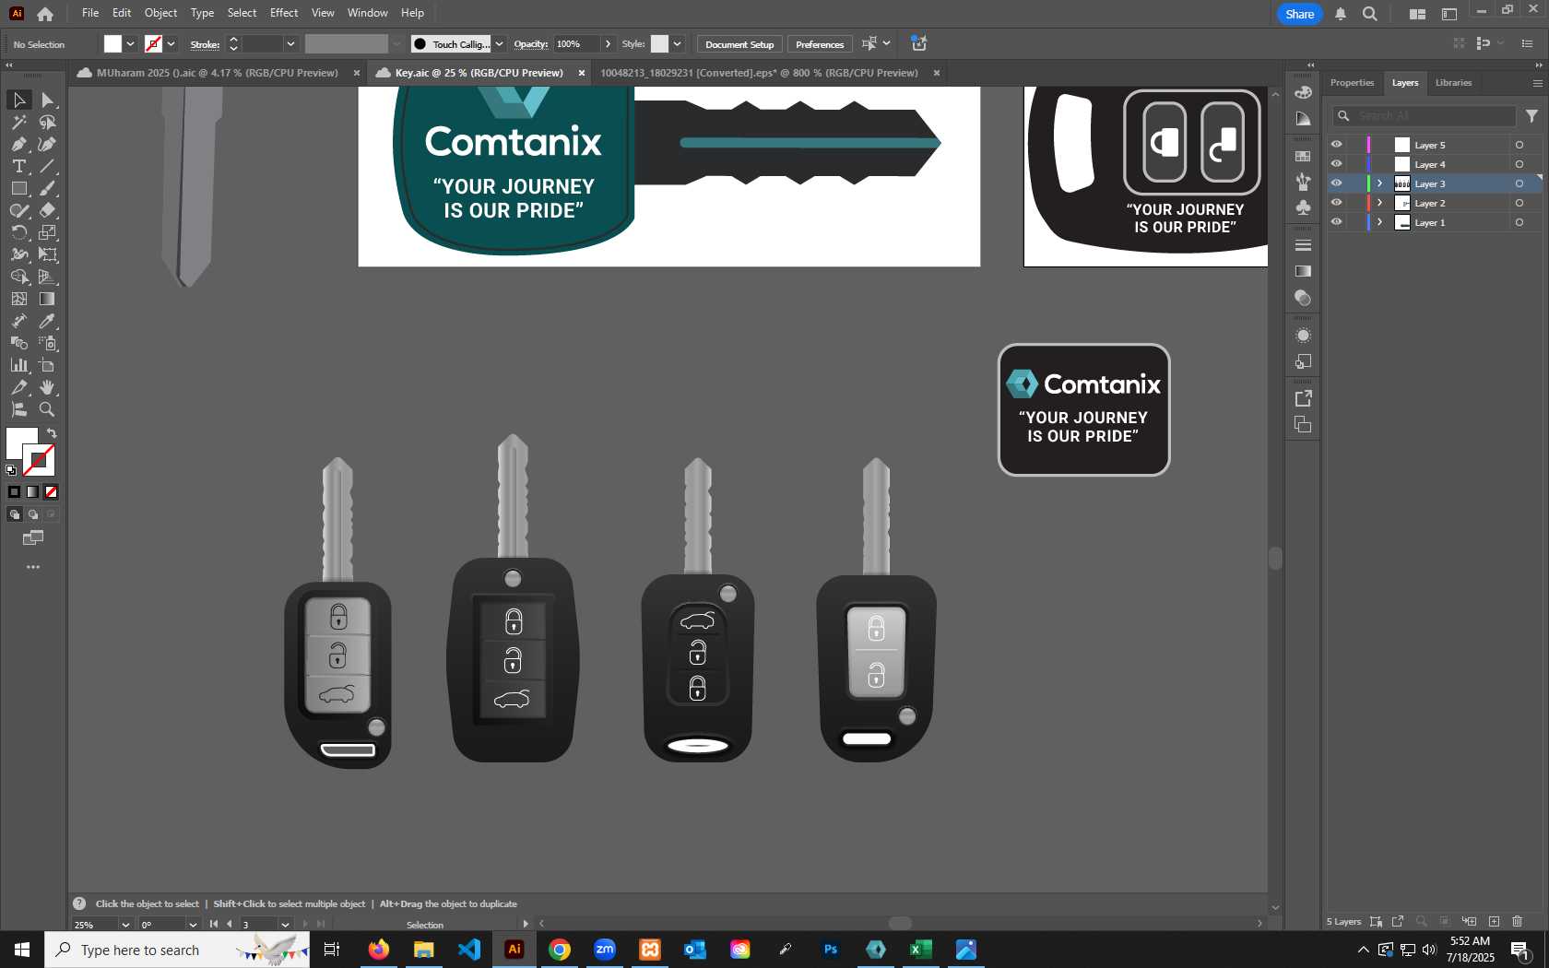Select the Hand tool

[48, 387]
